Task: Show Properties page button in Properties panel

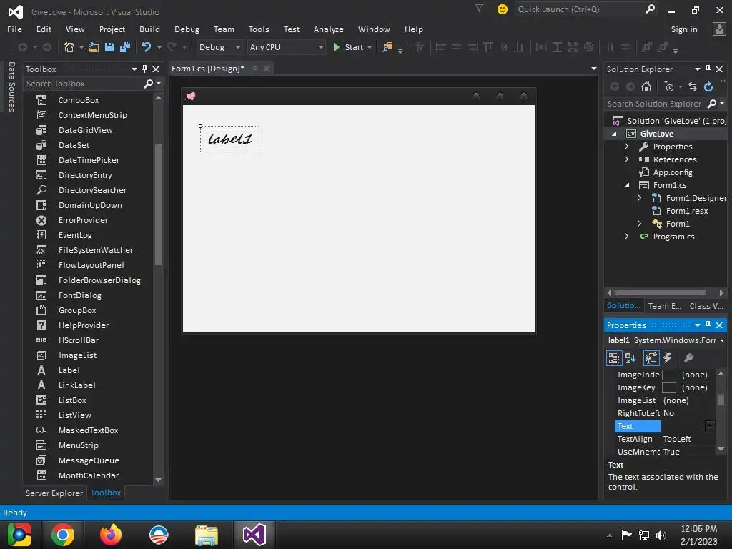Action: click(651, 358)
